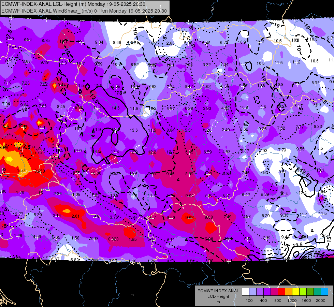Click the shear value 2.36
Image resolution: width=334 pixels, height=307 pixels.
point(58,194)
